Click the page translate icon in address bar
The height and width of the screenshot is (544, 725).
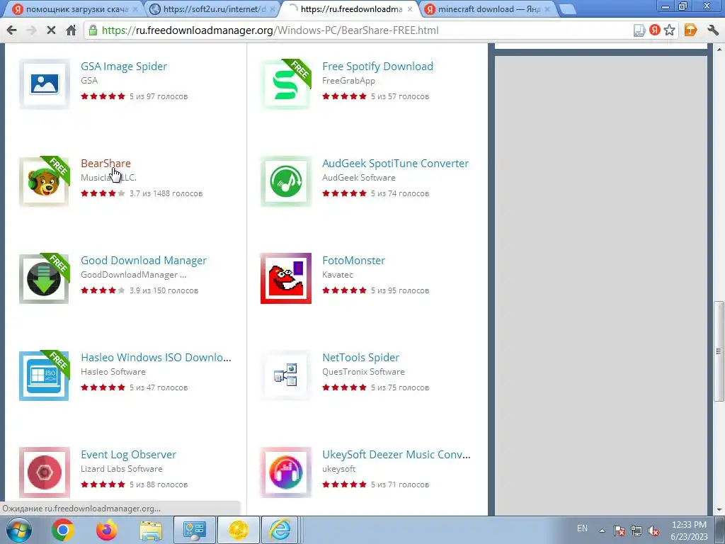639,30
